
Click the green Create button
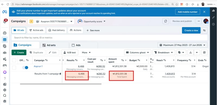click(19, 52)
